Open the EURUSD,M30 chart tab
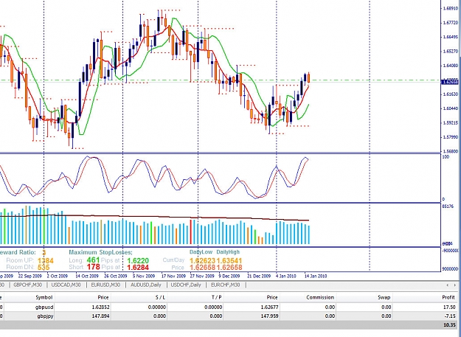This screenshot has height=337, width=461. 105,285
